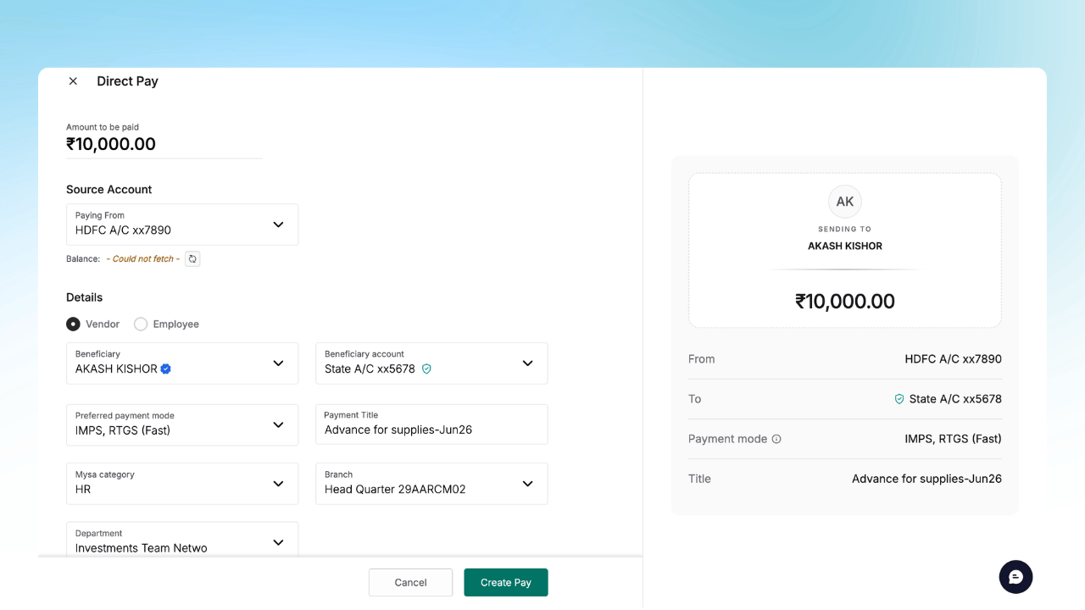Click the Direct Pay header title
Image resolution: width=1085 pixels, height=610 pixels.
127,81
